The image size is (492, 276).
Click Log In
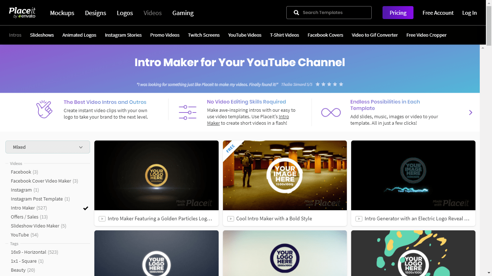pos(469,13)
